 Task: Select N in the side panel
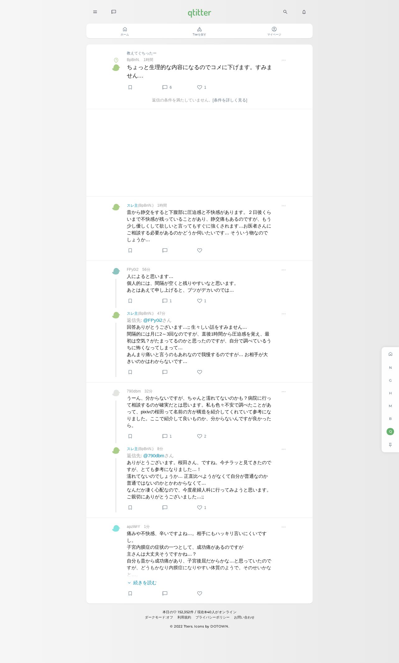coord(390,368)
